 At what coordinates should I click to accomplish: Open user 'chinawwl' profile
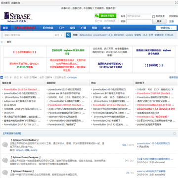[x=159, y=162]
